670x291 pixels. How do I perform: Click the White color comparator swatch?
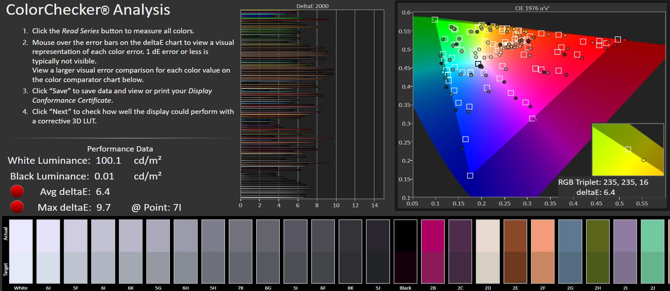[x=21, y=251]
